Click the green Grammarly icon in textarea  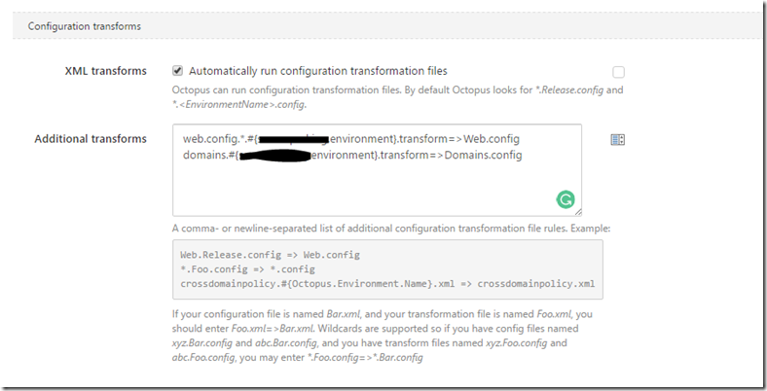(566, 199)
